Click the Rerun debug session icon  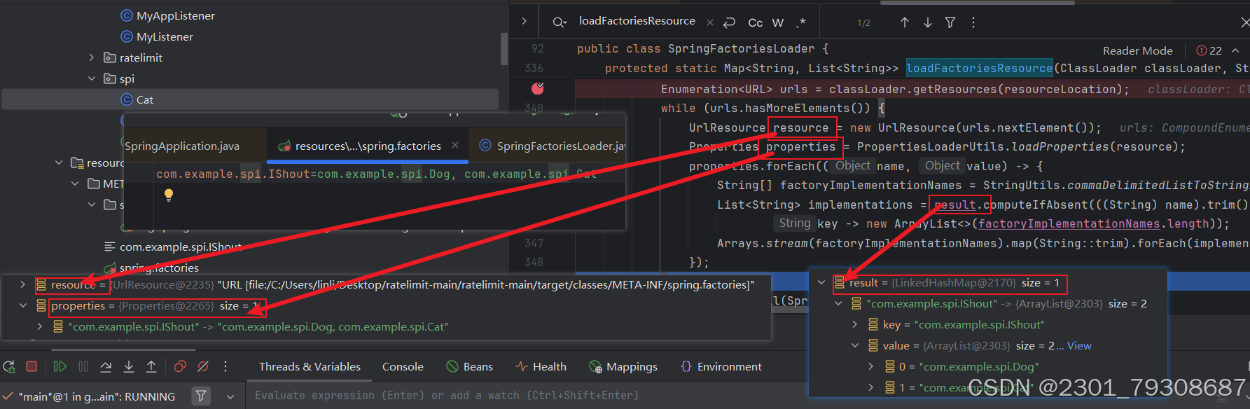tap(9, 366)
